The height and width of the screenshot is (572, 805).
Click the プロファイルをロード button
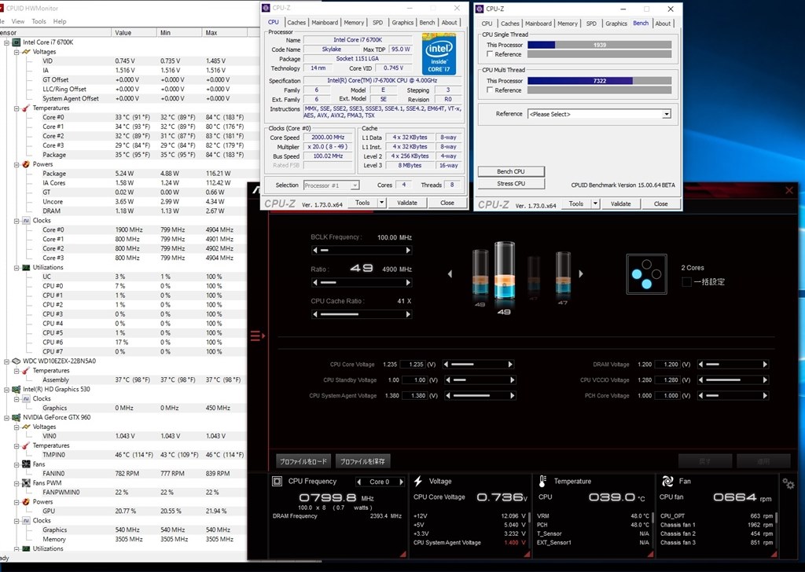[x=303, y=461]
